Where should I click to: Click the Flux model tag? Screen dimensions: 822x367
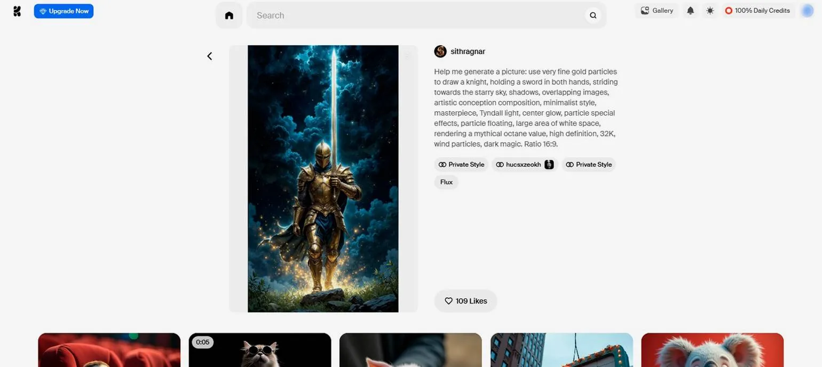tap(446, 182)
